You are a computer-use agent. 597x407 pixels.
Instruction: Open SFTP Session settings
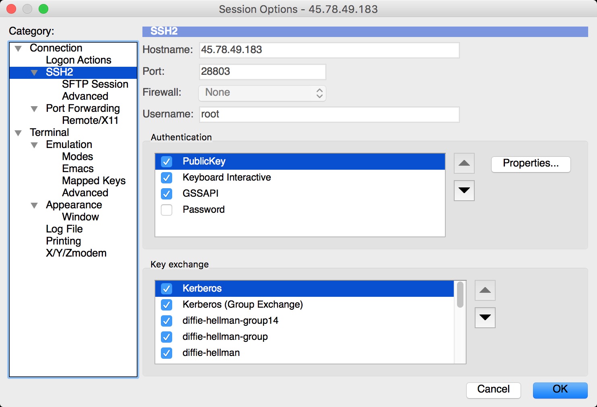click(95, 84)
